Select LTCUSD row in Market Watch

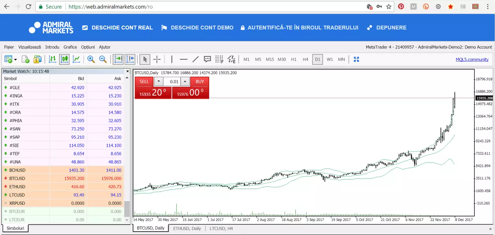63,195
